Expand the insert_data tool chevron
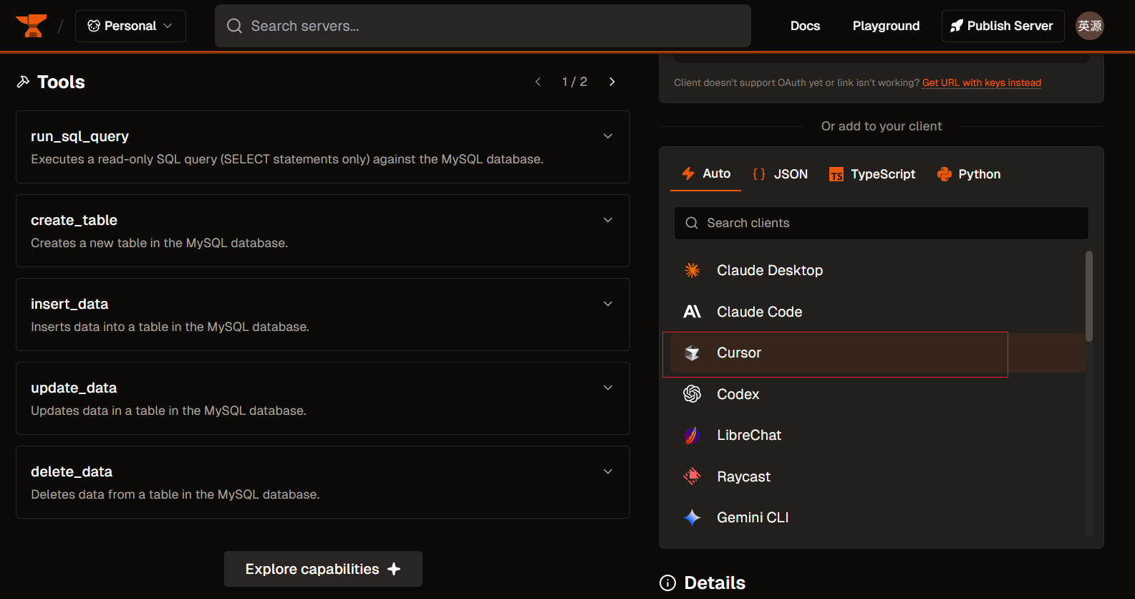This screenshot has width=1135, height=599. 608,304
